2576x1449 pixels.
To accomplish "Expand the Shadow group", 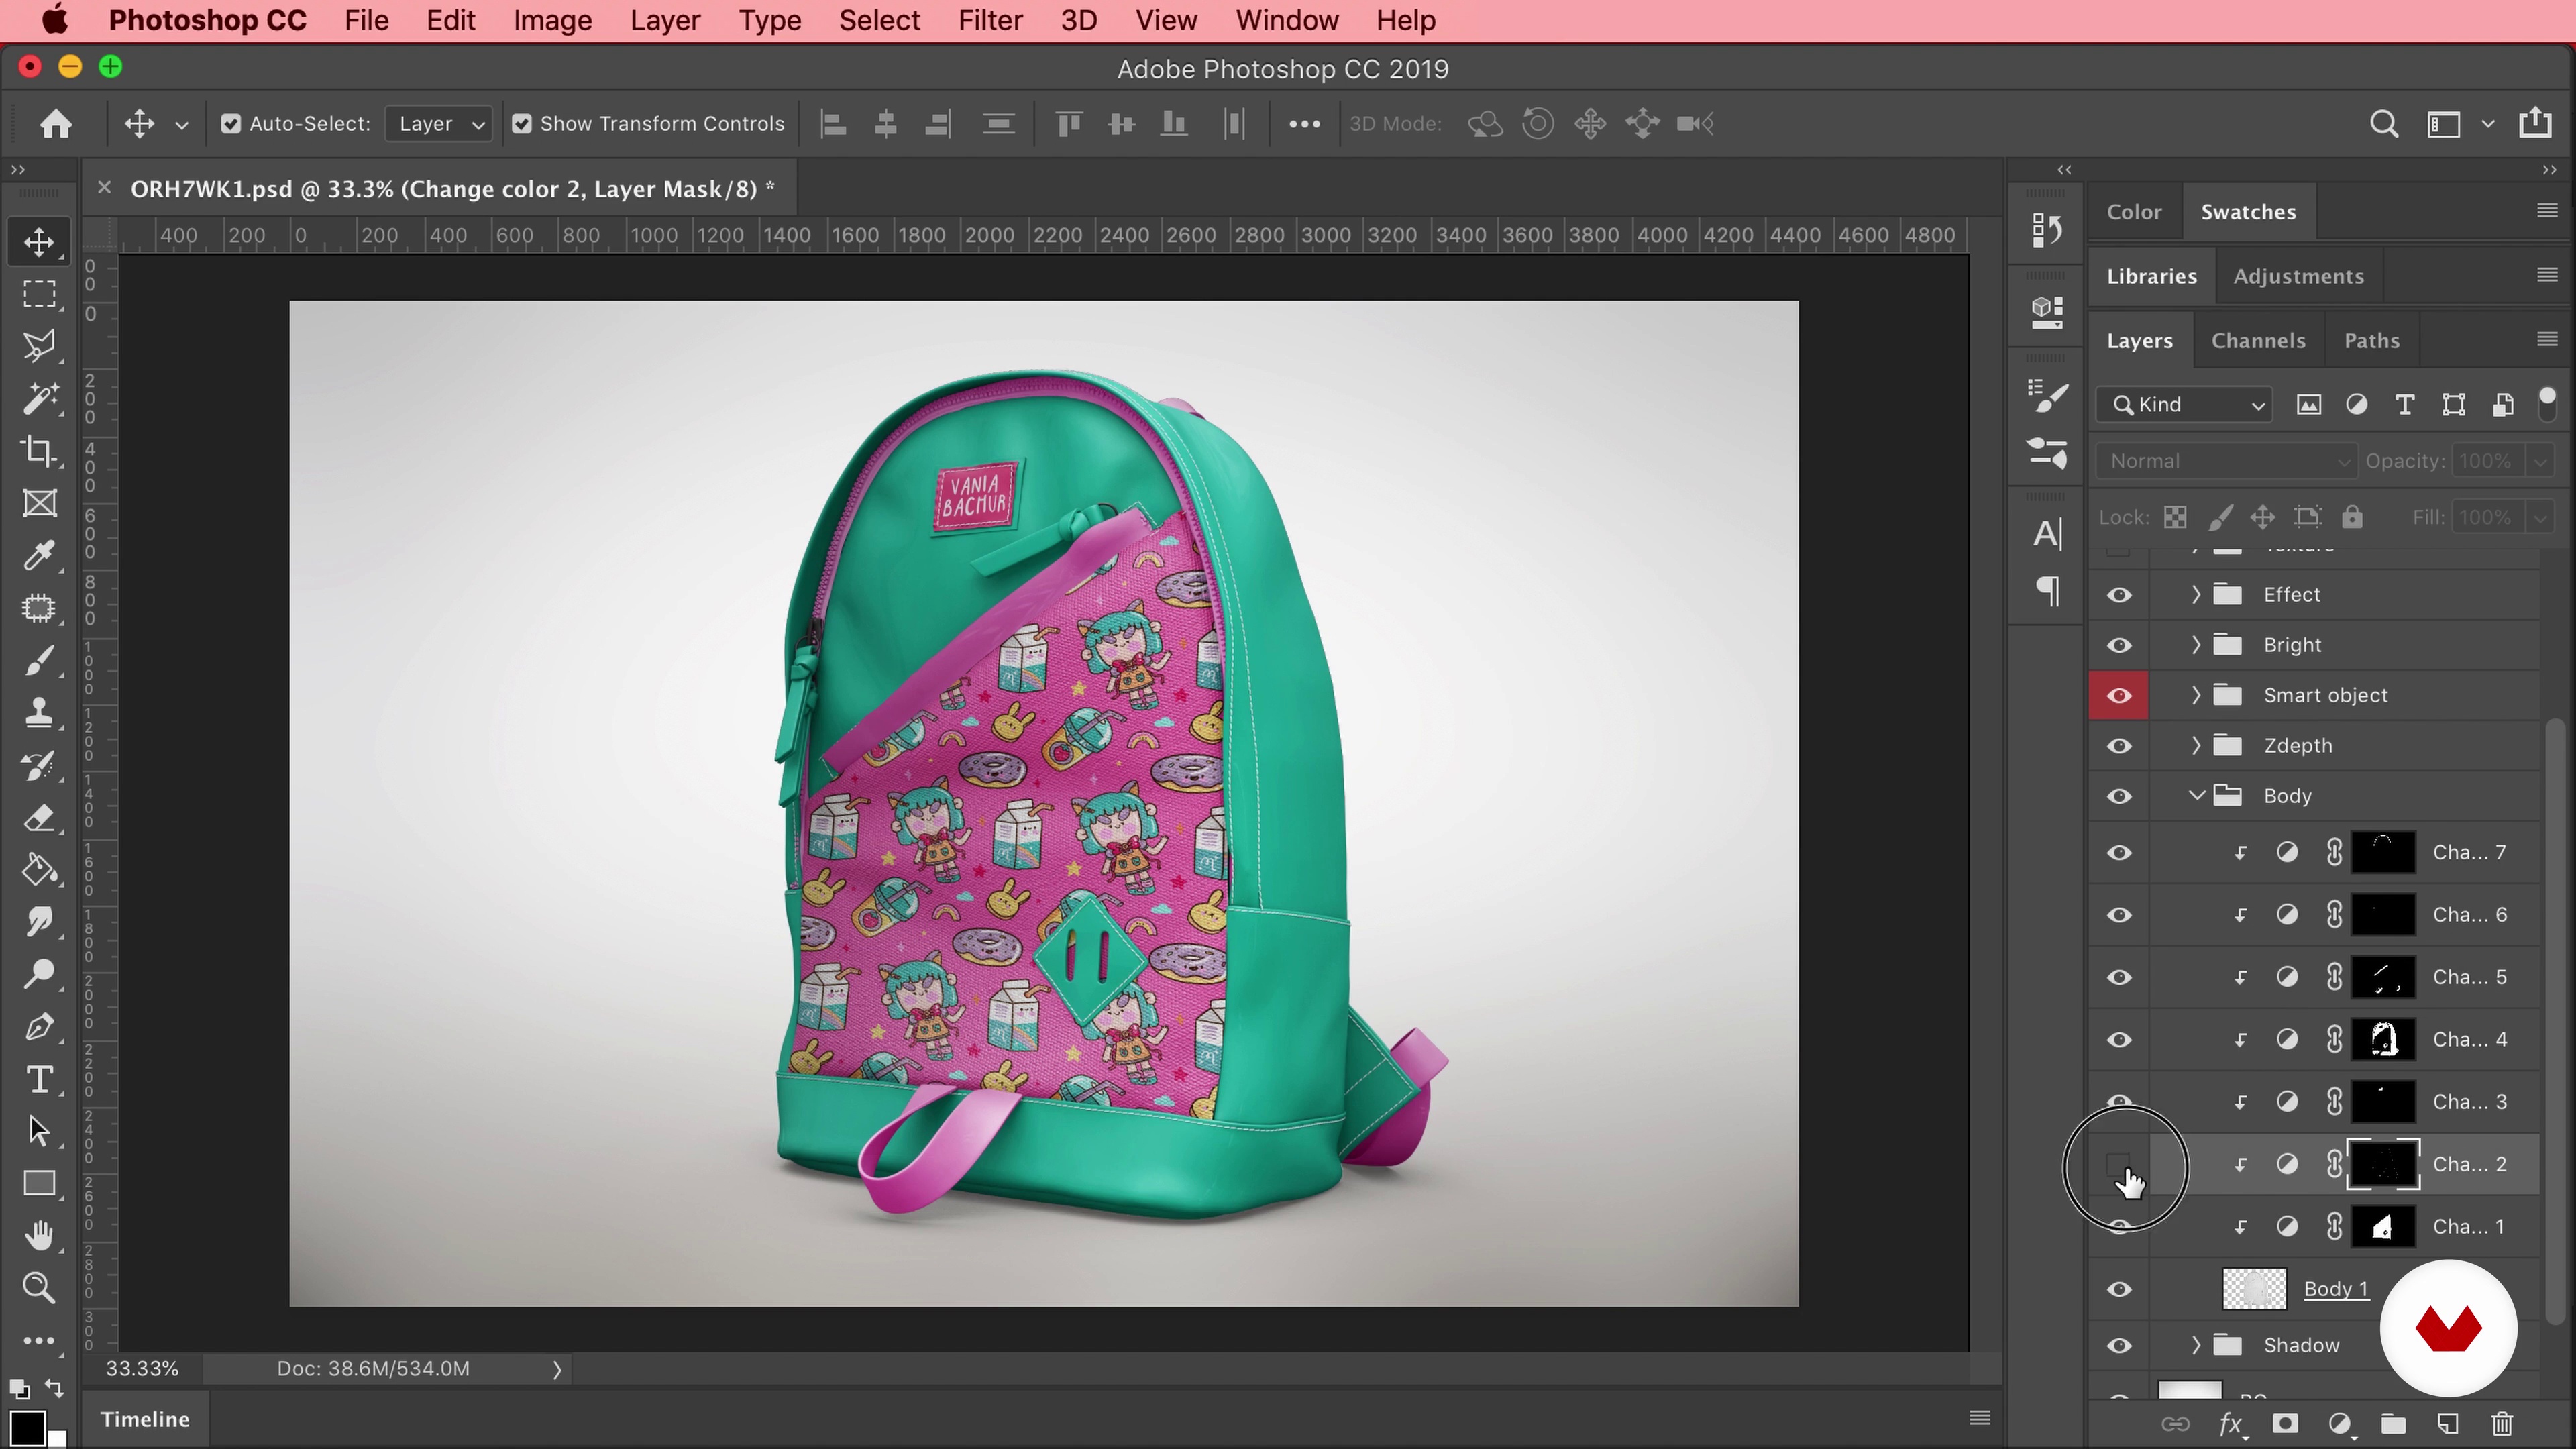I will pyautogui.click(x=2196, y=1345).
